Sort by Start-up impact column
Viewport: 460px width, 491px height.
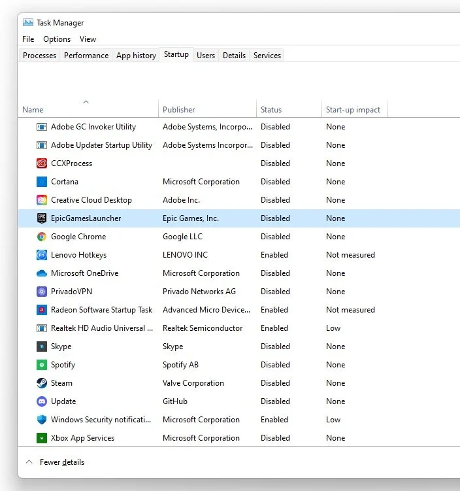click(x=353, y=110)
